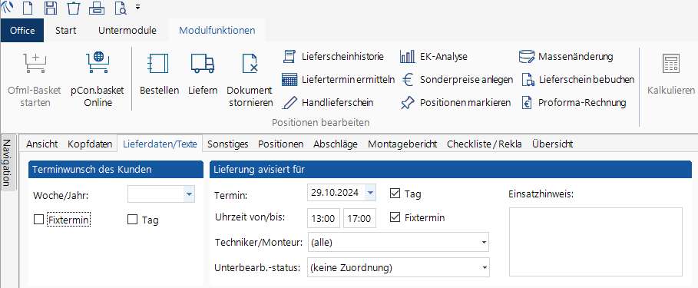Click Sonderpreise anlegen euro icon

[x=408, y=80]
